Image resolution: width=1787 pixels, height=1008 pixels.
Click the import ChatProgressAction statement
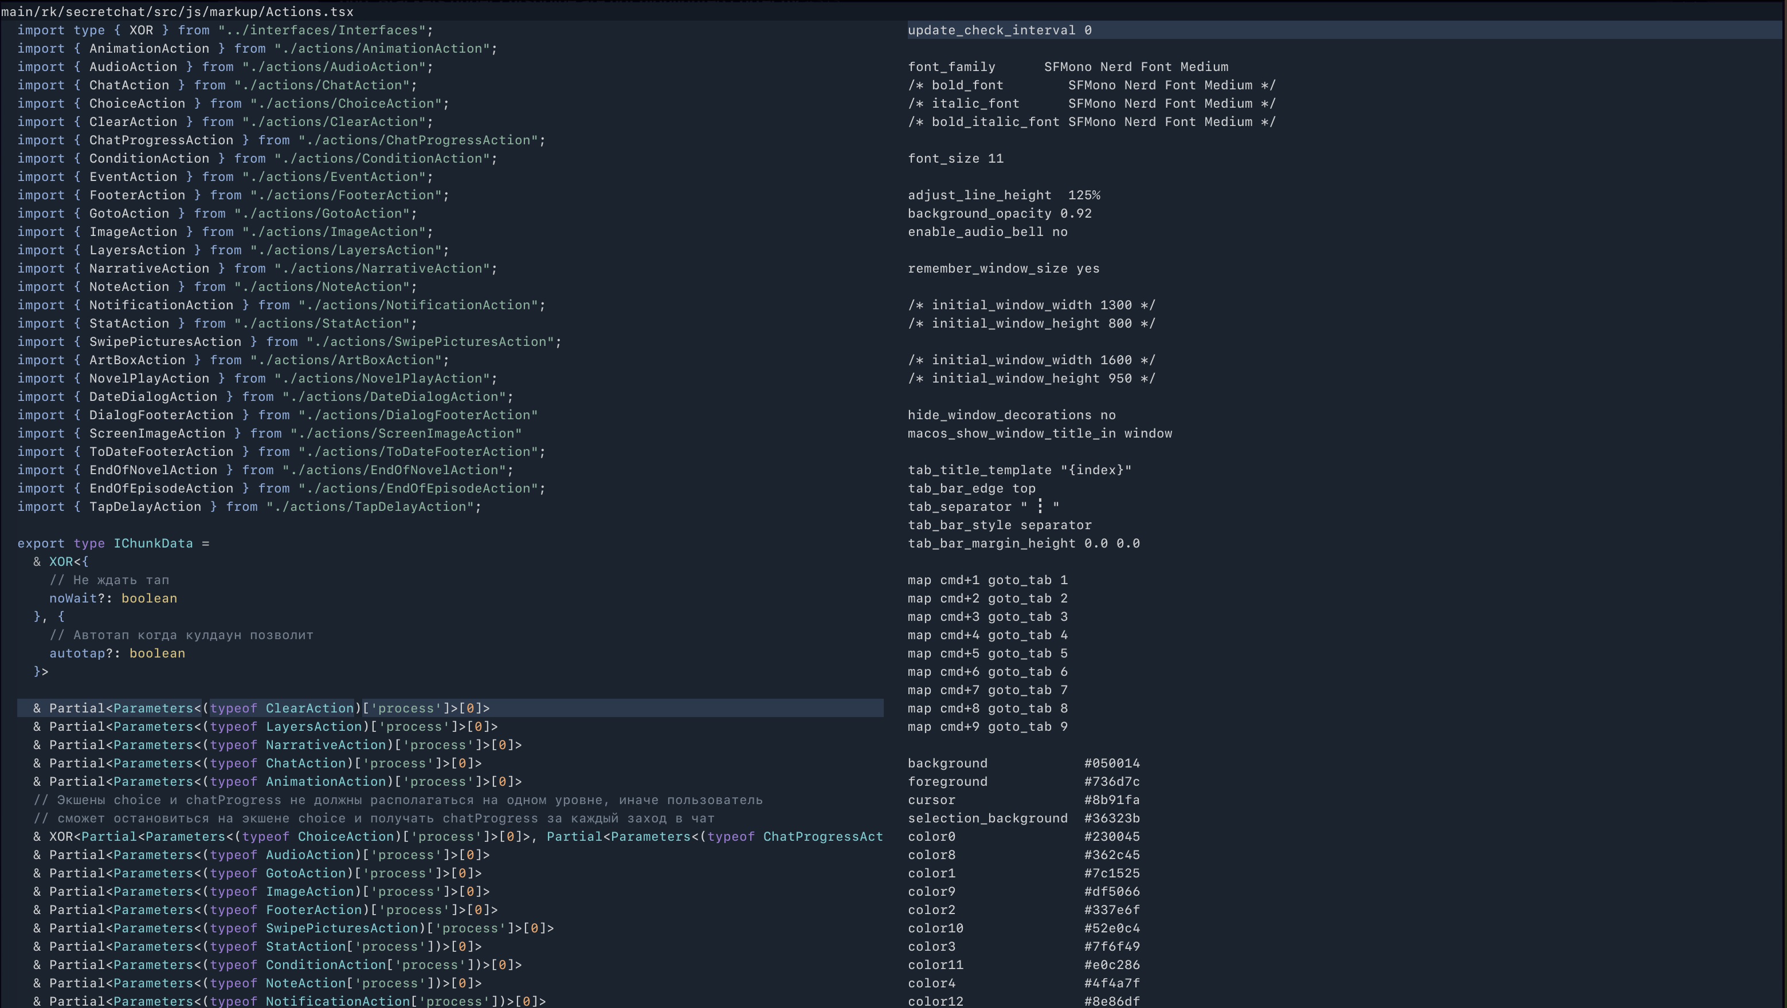pyautogui.click(x=281, y=139)
